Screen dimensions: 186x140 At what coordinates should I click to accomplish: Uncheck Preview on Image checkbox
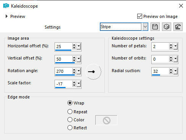(x=139, y=16)
